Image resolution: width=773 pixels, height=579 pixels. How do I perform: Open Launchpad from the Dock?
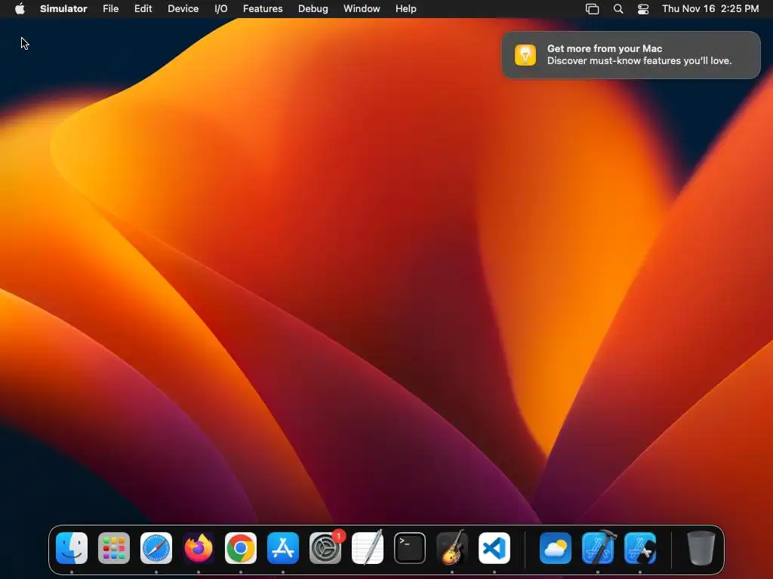coord(114,548)
